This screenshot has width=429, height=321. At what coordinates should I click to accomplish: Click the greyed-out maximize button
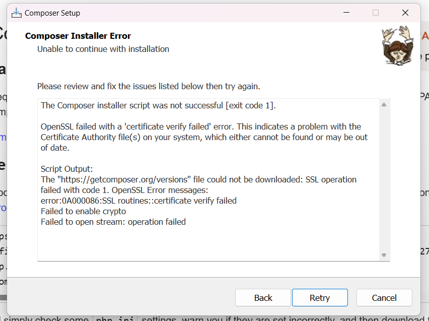(x=376, y=13)
